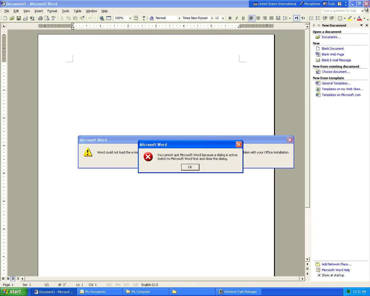370x296 pixels.
Task: Click the Cut scissors icon
Action: coord(62,18)
